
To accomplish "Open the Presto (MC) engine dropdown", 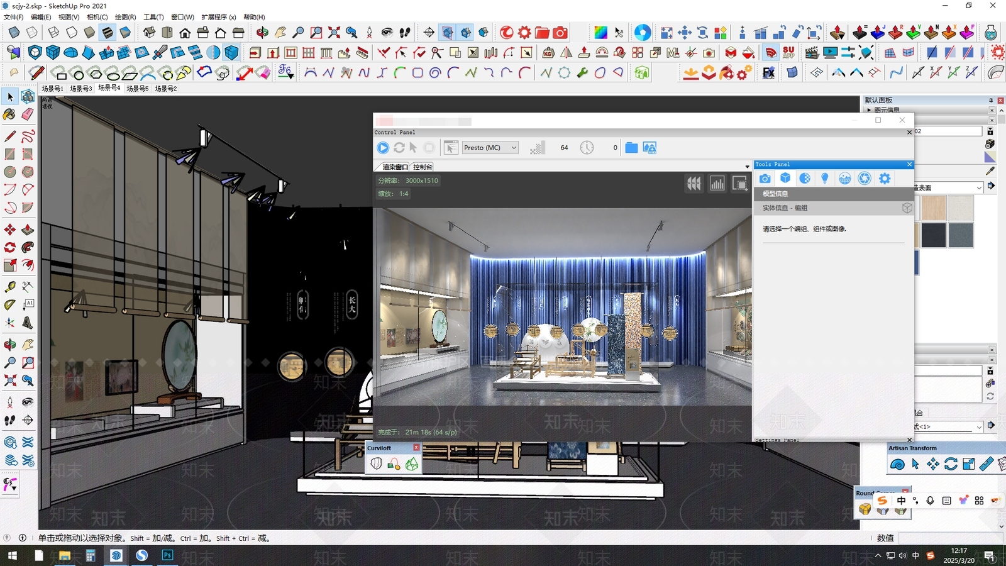I will point(490,148).
